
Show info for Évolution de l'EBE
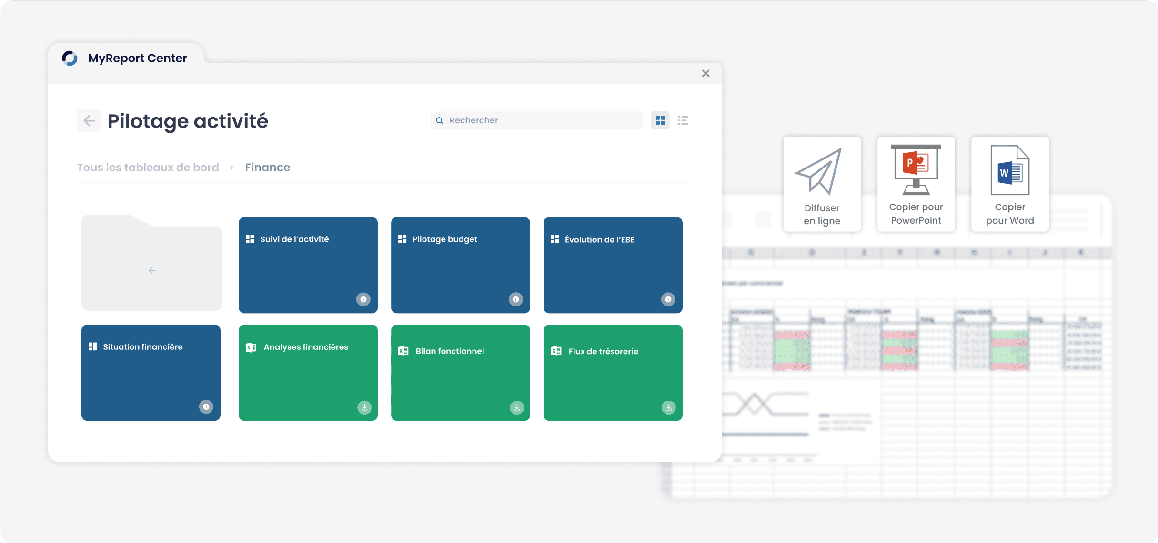tap(668, 299)
